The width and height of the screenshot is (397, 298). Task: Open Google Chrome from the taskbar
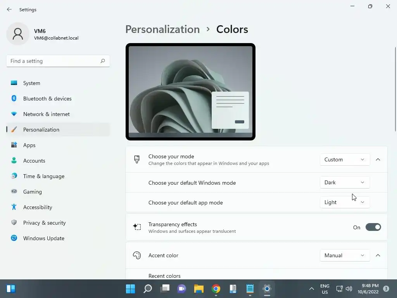(x=216, y=289)
